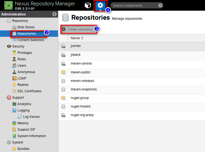This screenshot has height=152, width=205.
Task: Open the maven-central repository row
Action: click(132, 65)
